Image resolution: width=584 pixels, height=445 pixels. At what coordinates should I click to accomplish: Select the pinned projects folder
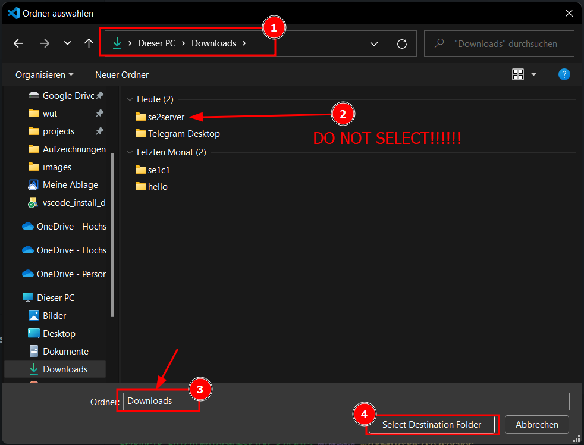[58, 131]
